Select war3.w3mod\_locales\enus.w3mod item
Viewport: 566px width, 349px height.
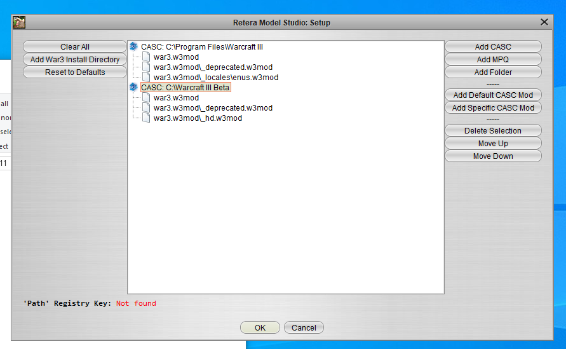[x=216, y=77]
